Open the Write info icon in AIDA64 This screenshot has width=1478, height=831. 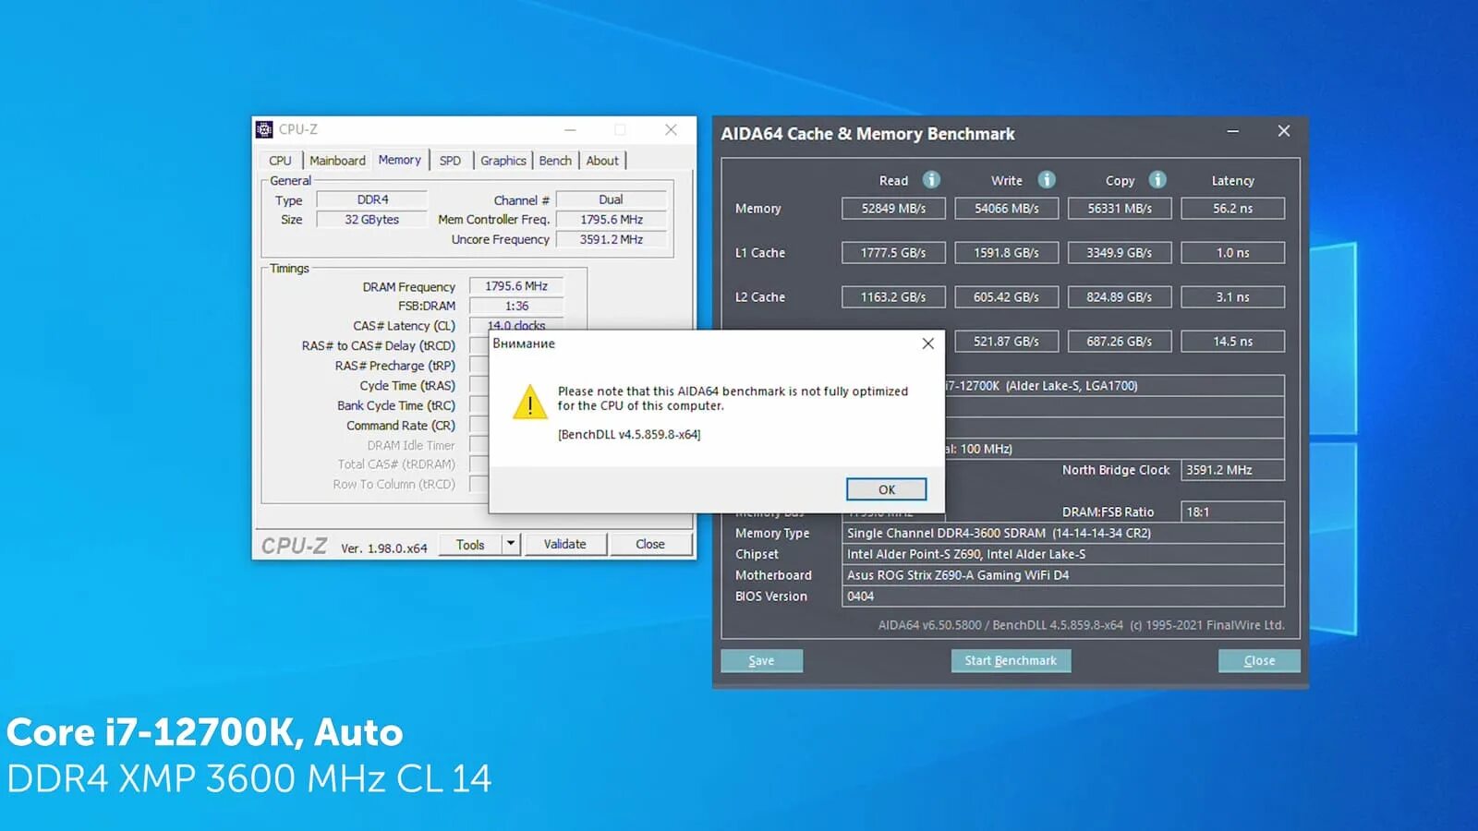coord(1047,180)
